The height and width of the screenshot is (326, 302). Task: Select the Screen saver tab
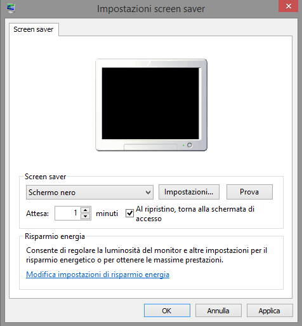click(34, 29)
